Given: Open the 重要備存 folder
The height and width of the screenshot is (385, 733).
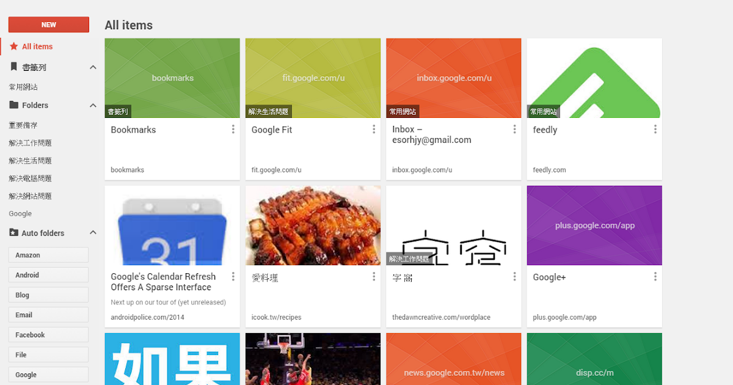Looking at the screenshot, I should (x=23, y=125).
